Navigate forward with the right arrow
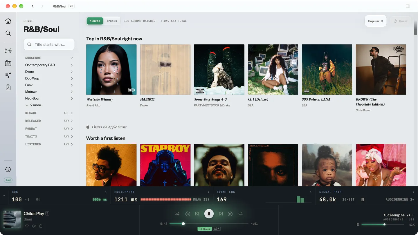This screenshot has height=235, width=418. click(42, 6)
